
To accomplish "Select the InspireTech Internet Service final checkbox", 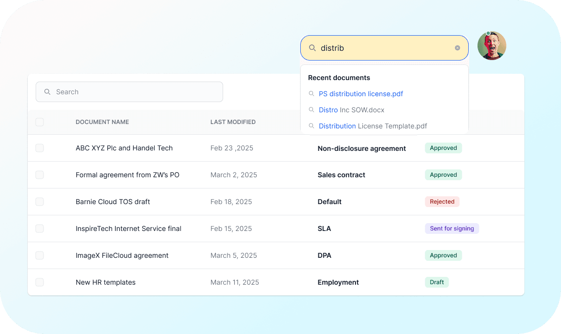I will coord(40,228).
